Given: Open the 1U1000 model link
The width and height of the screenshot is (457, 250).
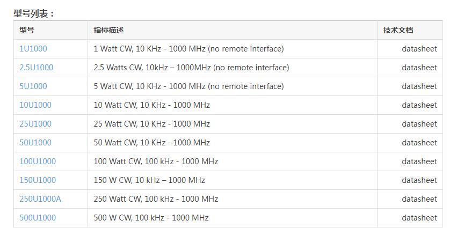Looking at the screenshot, I should point(33,49).
